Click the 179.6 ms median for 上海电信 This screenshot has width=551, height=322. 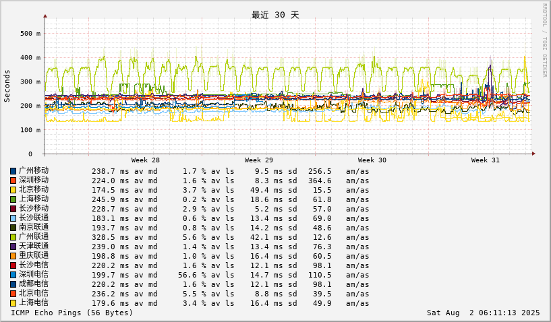(x=111, y=304)
